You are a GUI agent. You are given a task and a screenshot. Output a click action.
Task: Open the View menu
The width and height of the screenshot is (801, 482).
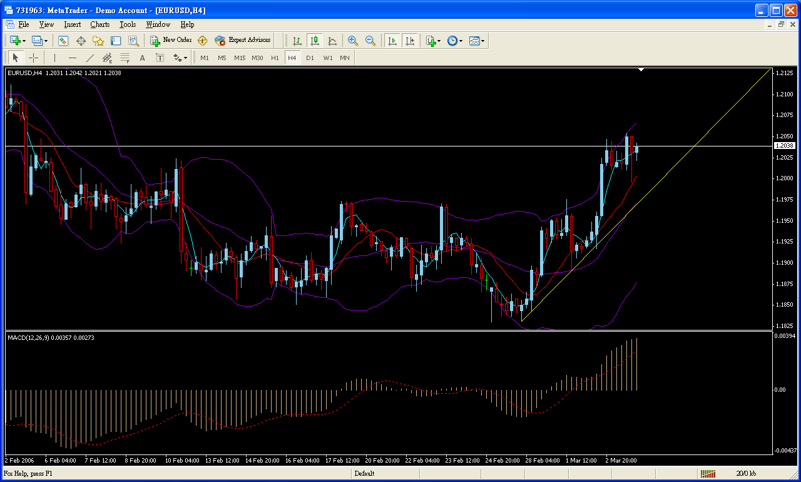(x=46, y=24)
